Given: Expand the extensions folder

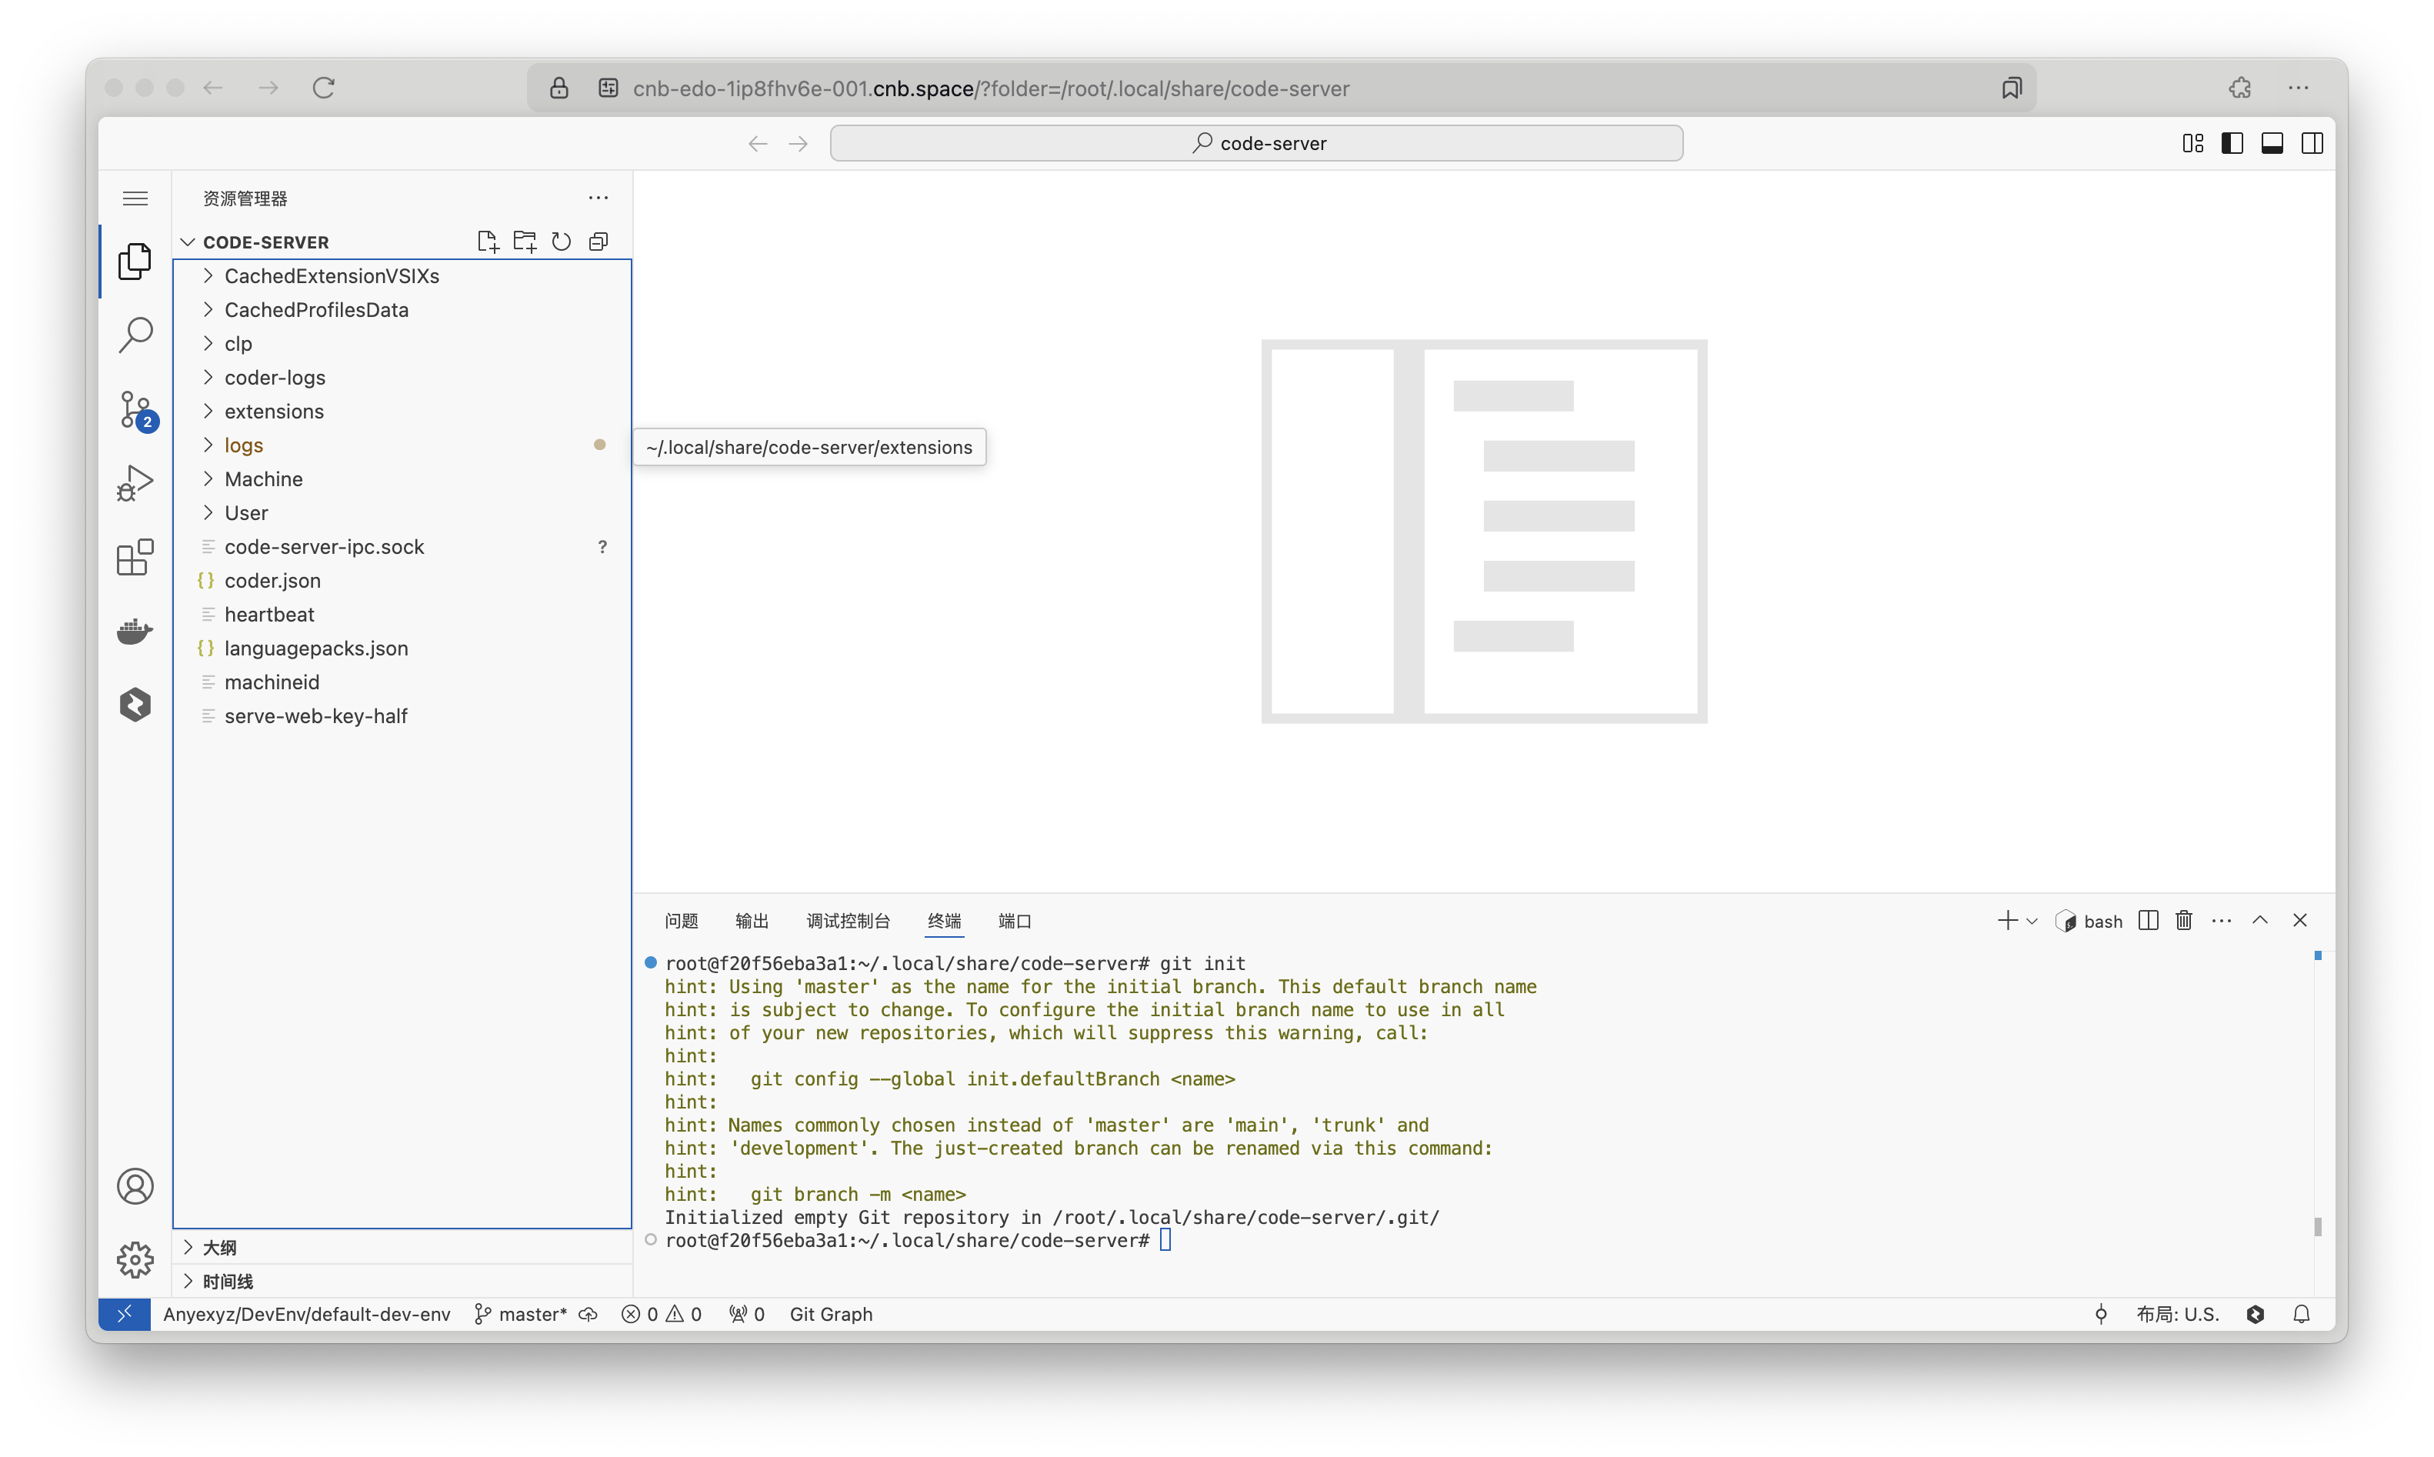Looking at the screenshot, I should 273,412.
